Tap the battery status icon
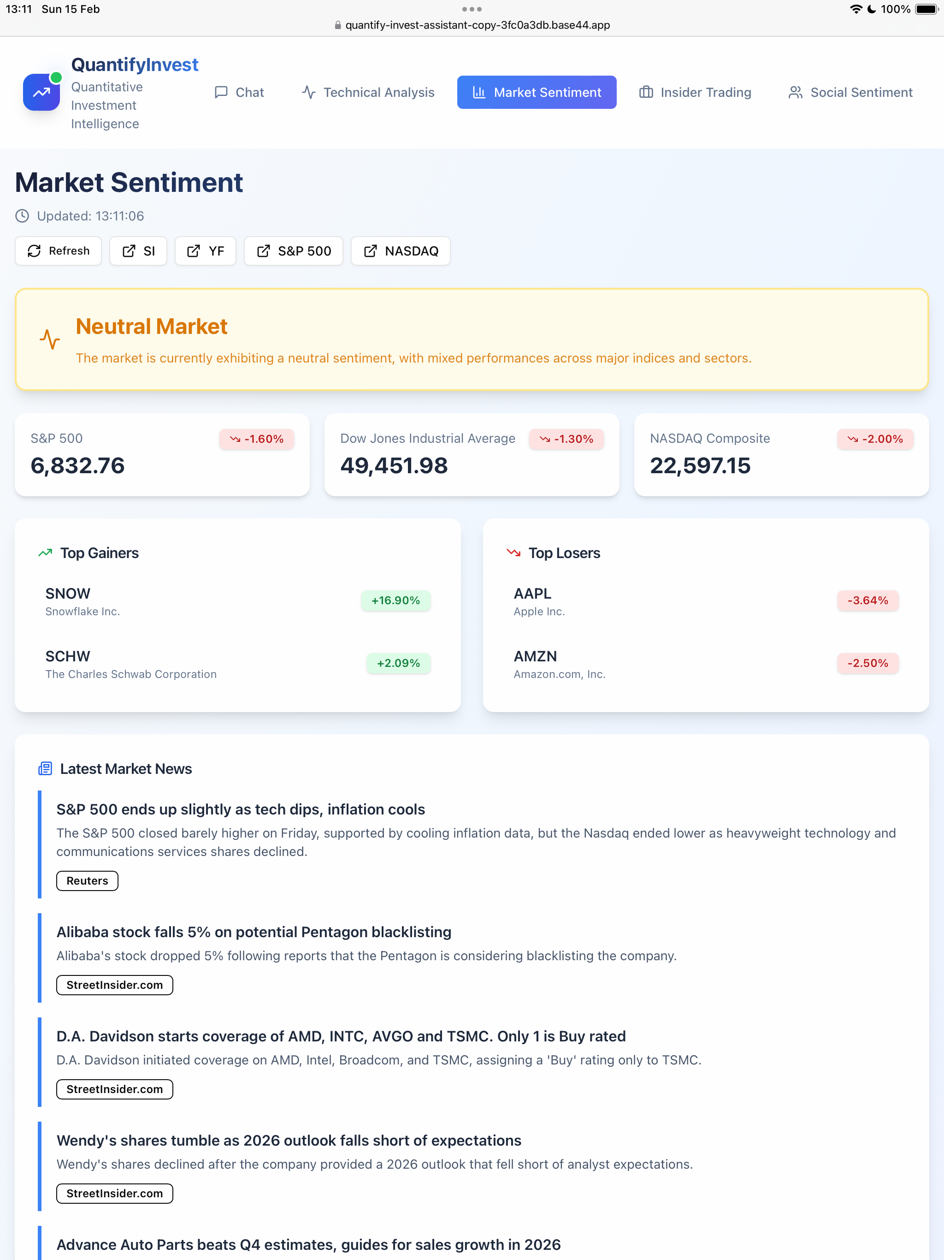This screenshot has height=1260, width=944. pos(926,9)
